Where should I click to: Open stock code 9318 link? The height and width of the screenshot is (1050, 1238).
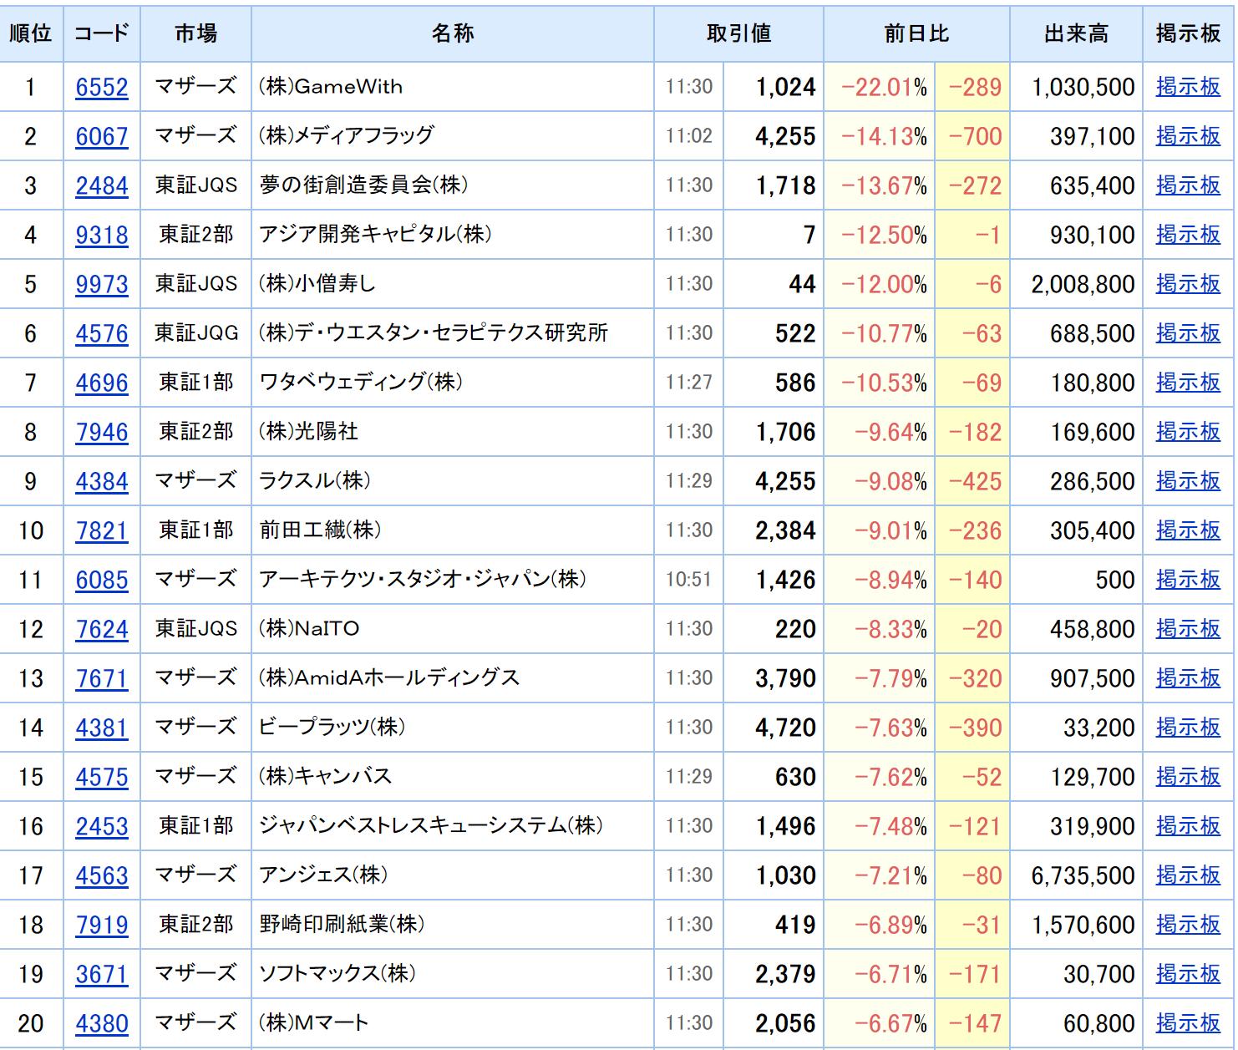coord(102,235)
